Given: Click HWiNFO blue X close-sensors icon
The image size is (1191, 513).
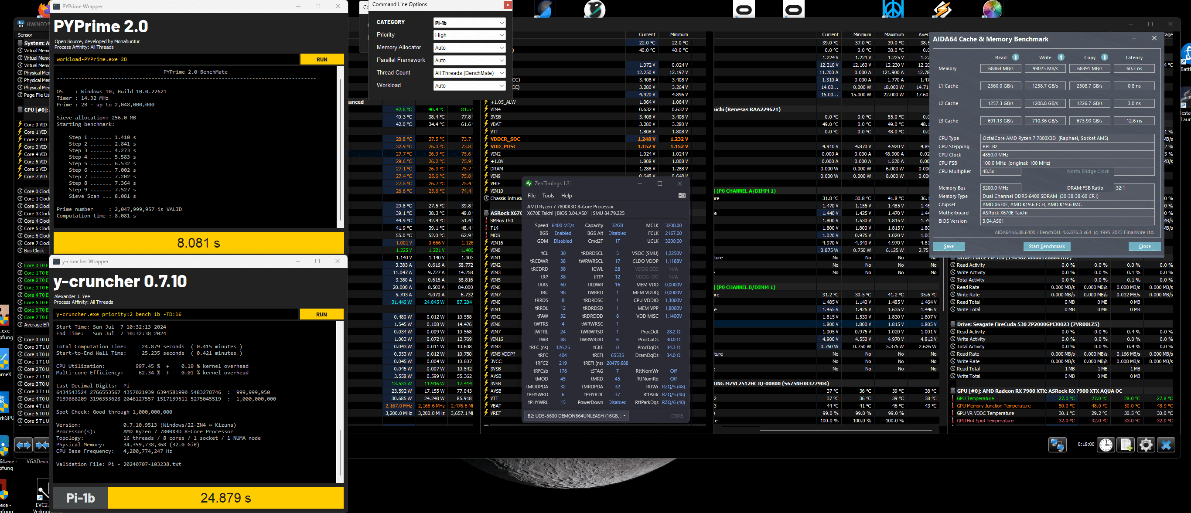Looking at the screenshot, I should click(1166, 445).
